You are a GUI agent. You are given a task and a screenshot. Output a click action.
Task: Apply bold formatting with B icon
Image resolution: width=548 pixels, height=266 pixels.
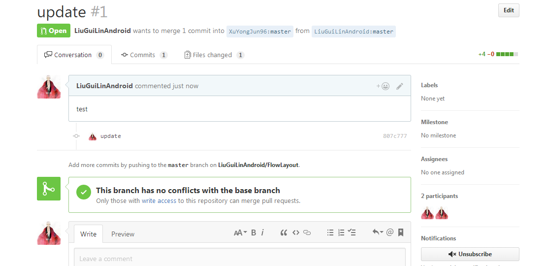[254, 233]
